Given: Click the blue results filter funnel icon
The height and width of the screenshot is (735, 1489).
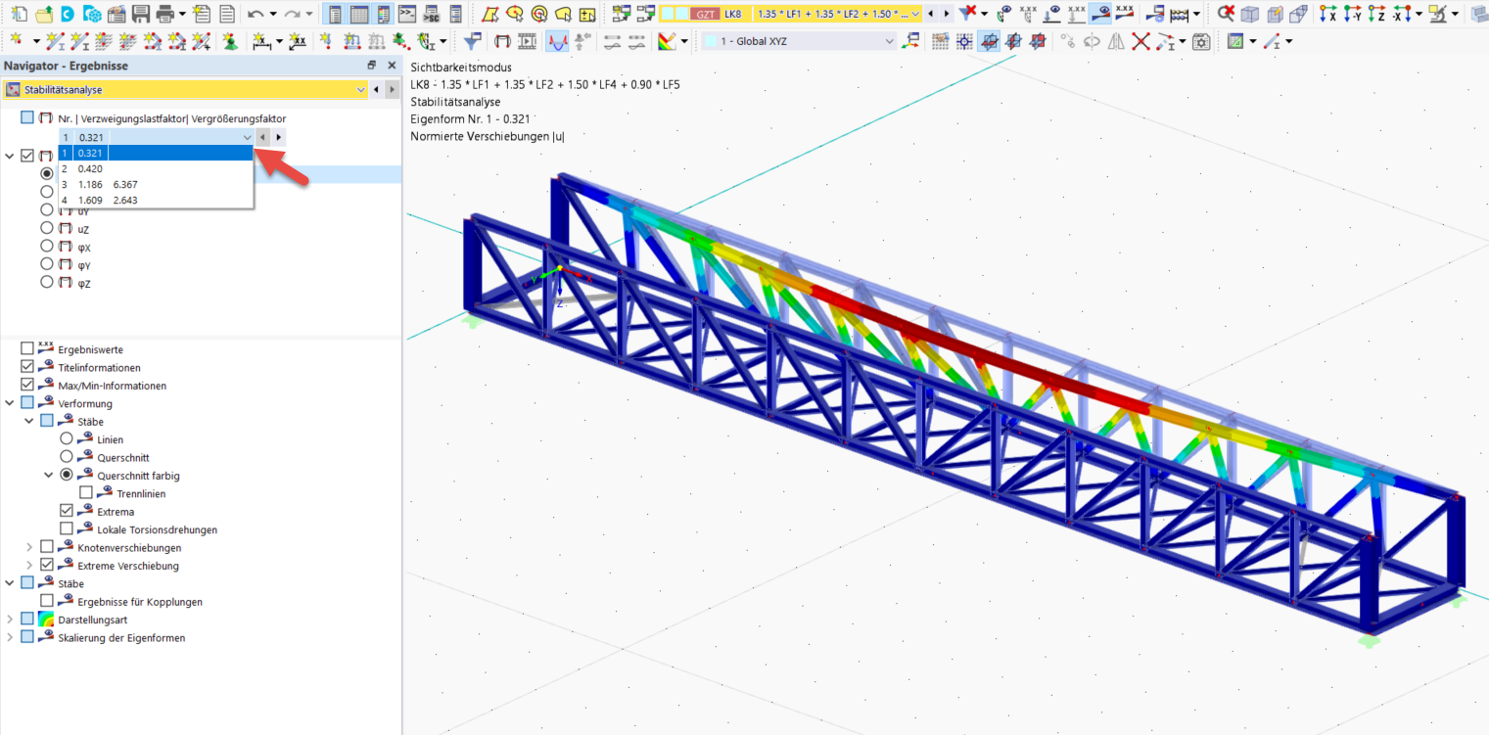Looking at the screenshot, I should (x=473, y=41).
